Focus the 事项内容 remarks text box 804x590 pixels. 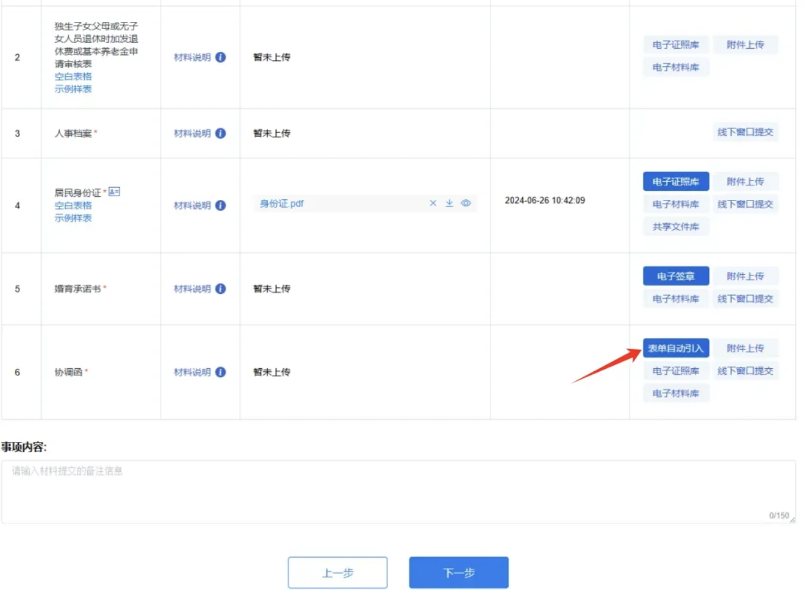[398, 491]
